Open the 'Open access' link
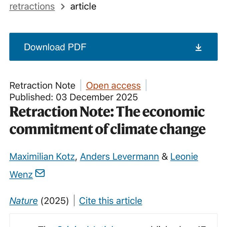This screenshot has width=227, height=227. [x=113, y=86]
